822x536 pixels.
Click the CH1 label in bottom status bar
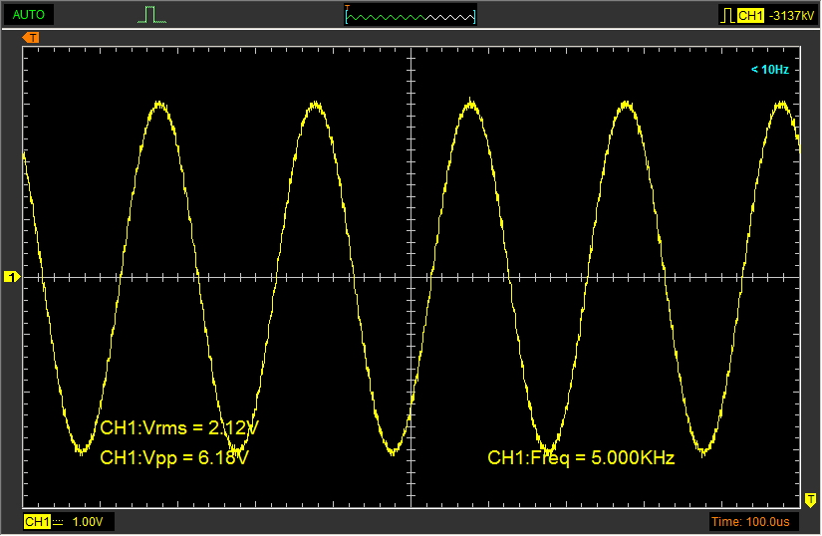tap(37, 522)
